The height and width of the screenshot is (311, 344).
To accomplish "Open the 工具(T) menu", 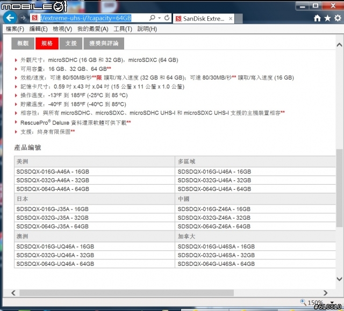I will point(123,29).
